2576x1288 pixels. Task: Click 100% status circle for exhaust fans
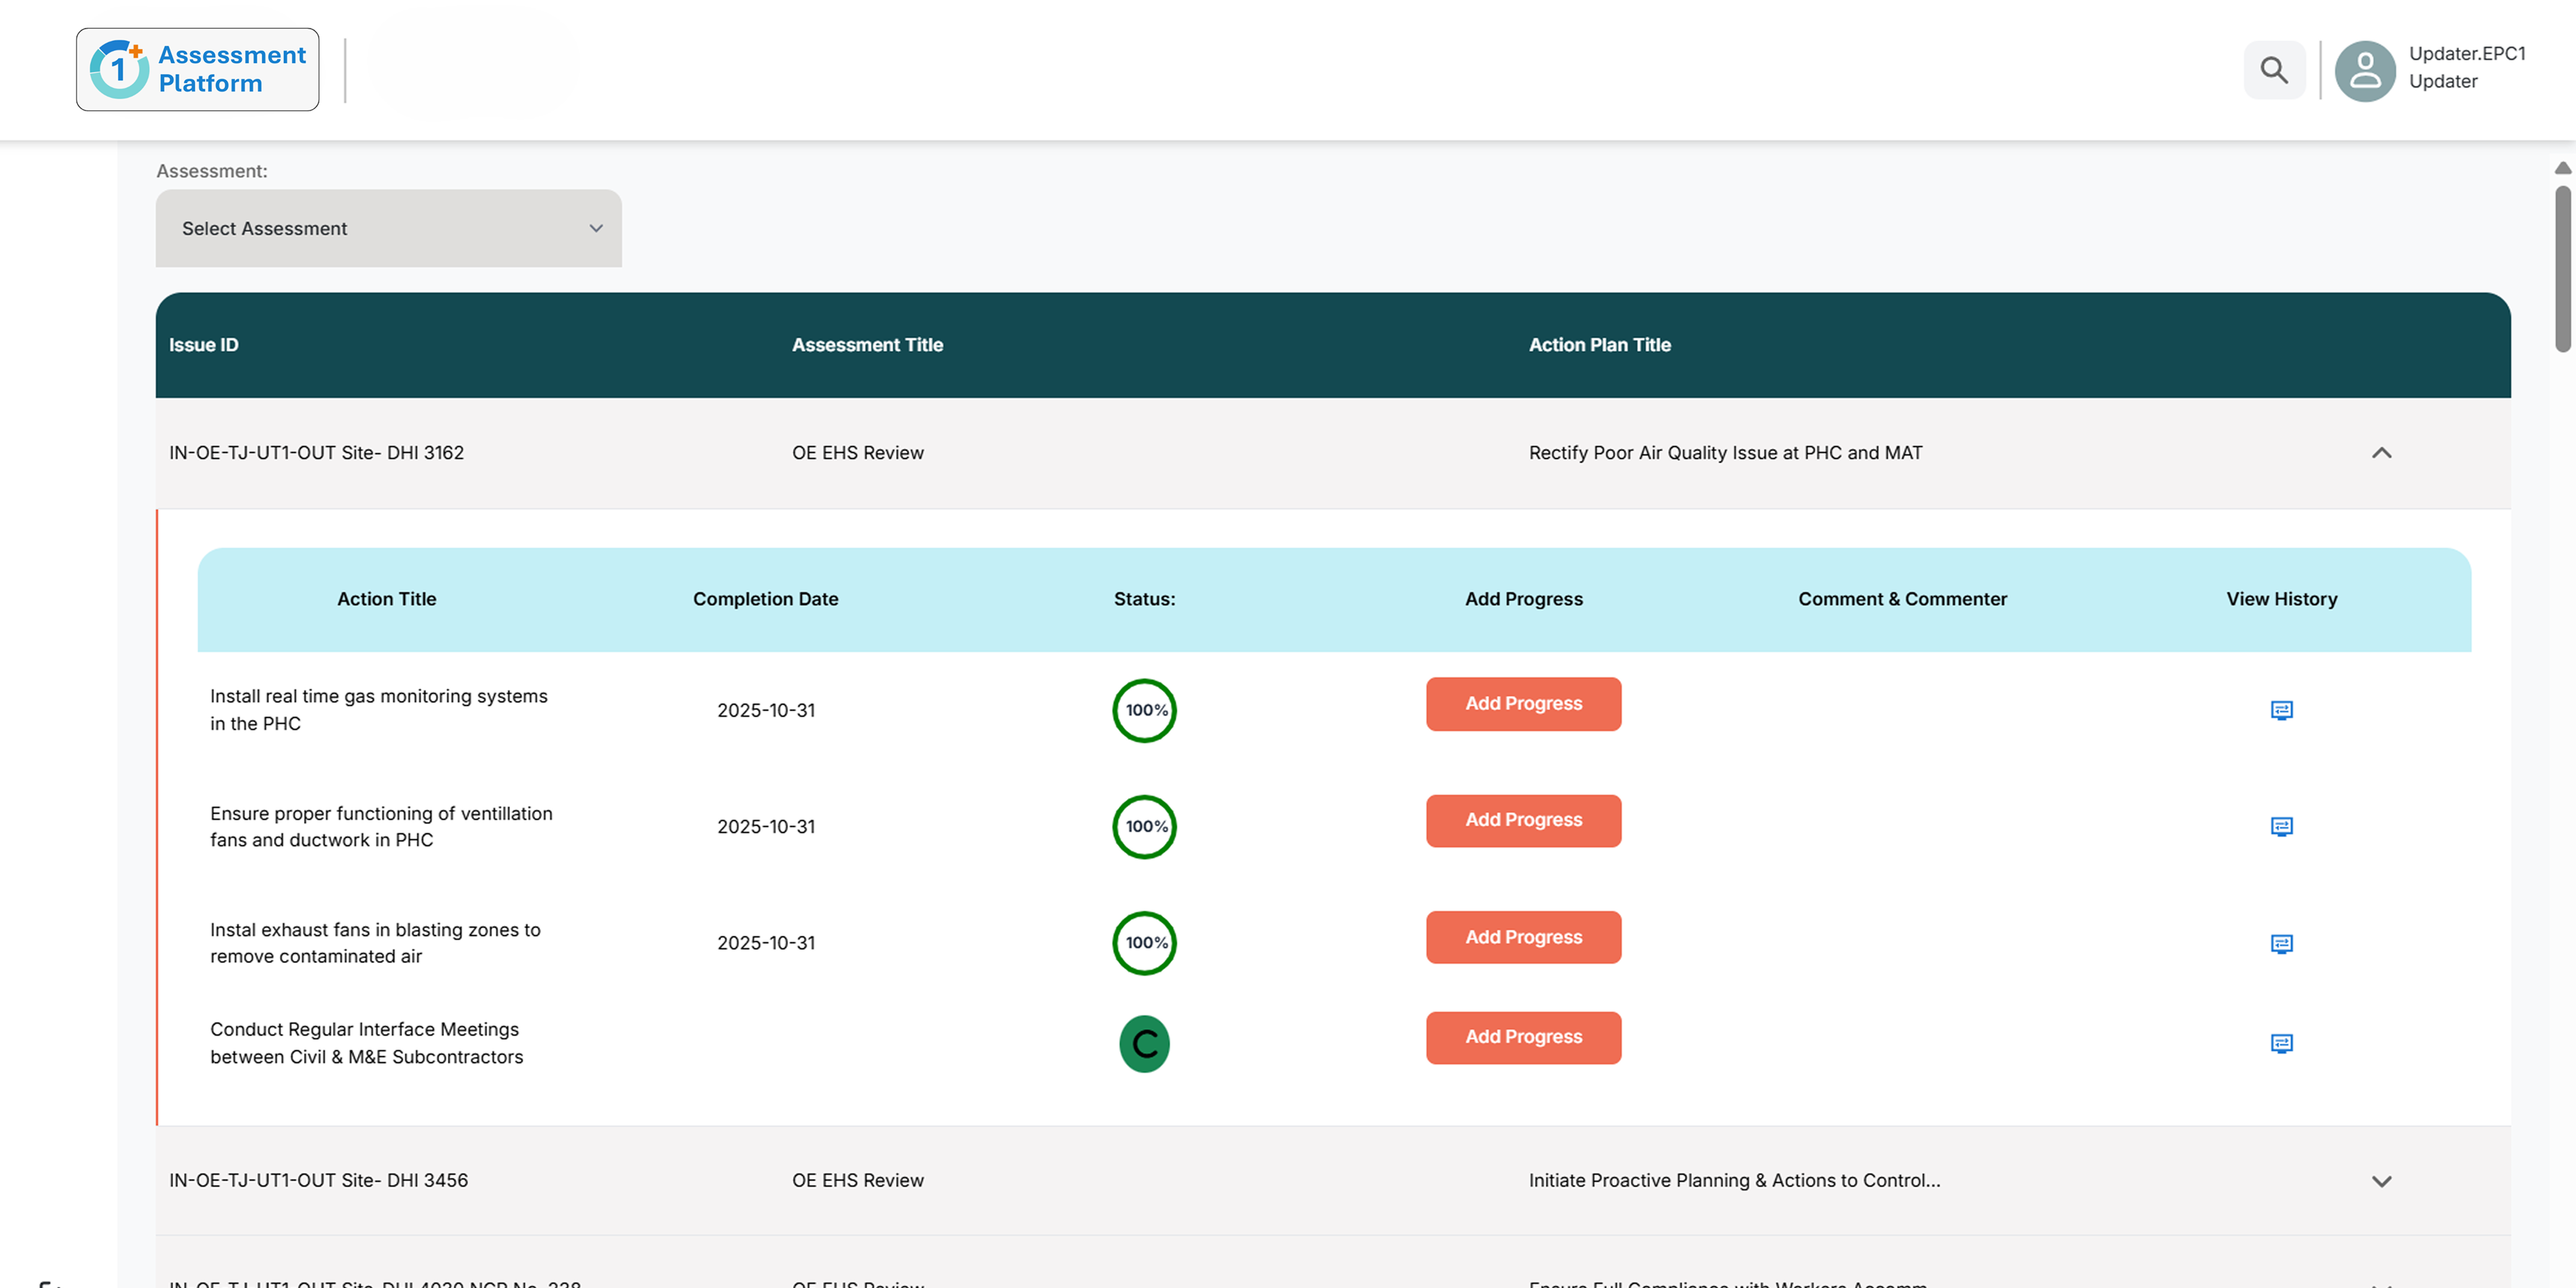click(x=1144, y=943)
